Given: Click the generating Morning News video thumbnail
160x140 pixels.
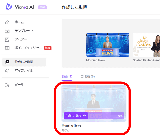Looking at the screenshot, I should pos(94,103).
